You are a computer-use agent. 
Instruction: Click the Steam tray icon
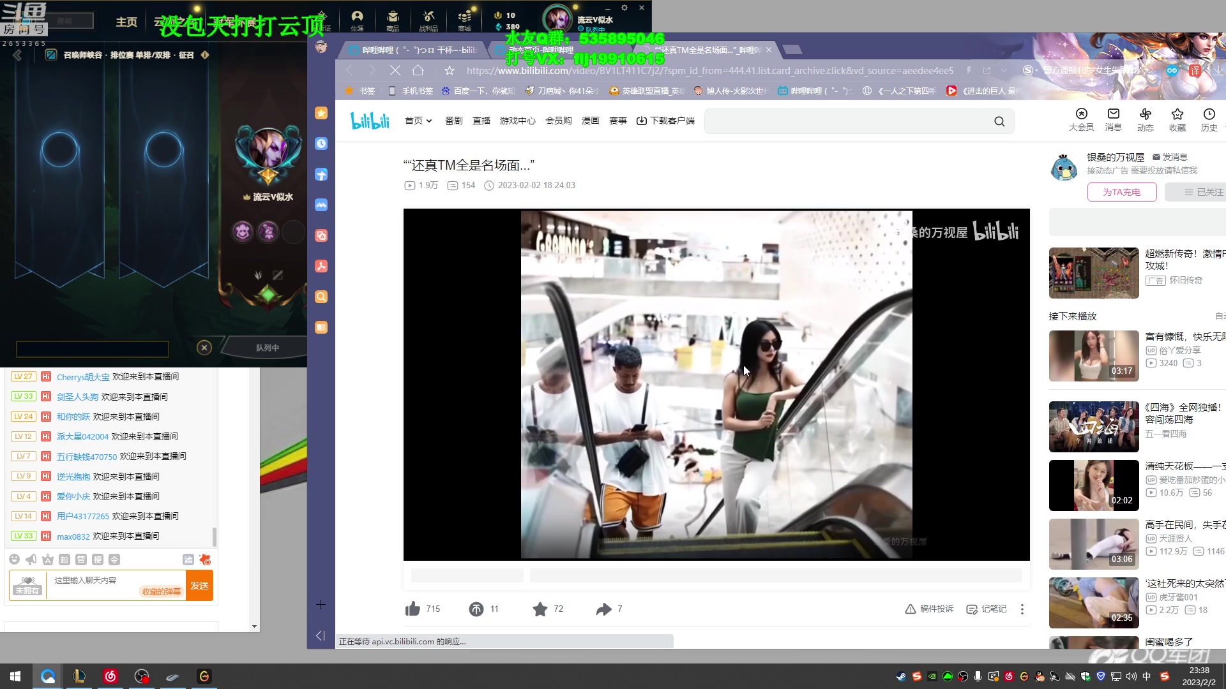901,676
